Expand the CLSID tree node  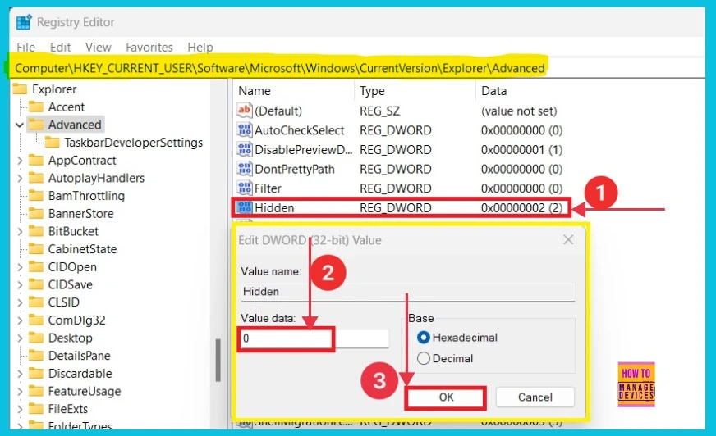point(20,302)
